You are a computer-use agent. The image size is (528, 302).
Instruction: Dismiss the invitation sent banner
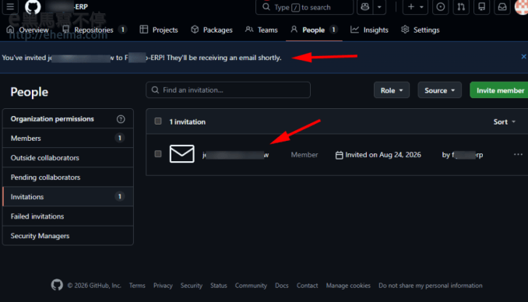(x=523, y=57)
